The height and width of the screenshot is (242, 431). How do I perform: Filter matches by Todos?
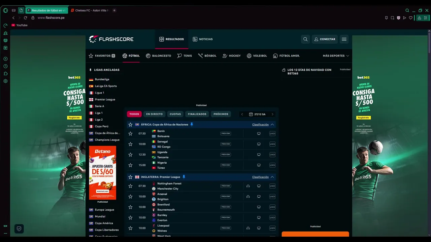134,114
